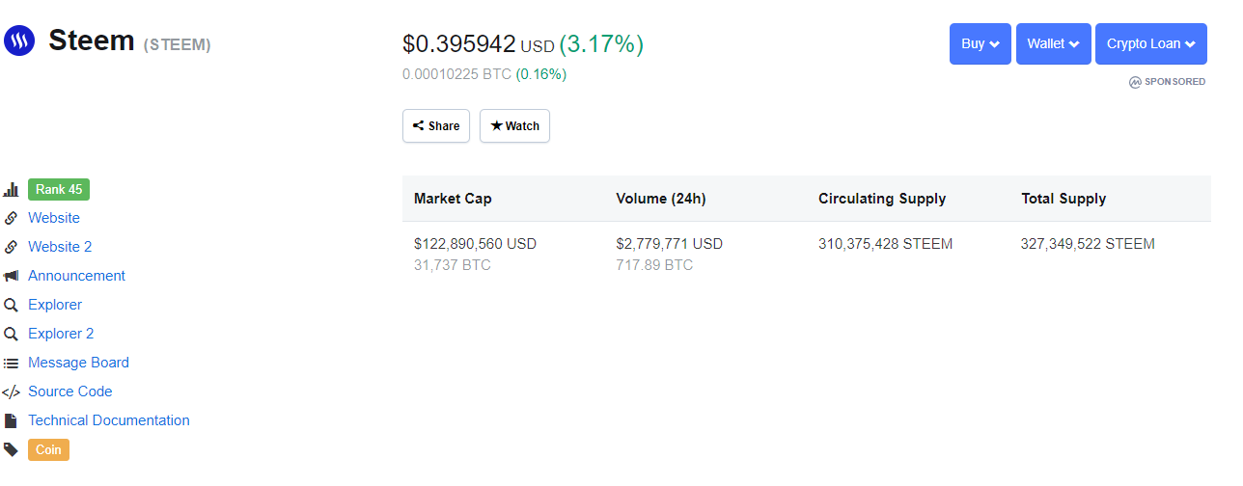
Task: Click the link icon beside Website 2
Action: [x=12, y=247]
